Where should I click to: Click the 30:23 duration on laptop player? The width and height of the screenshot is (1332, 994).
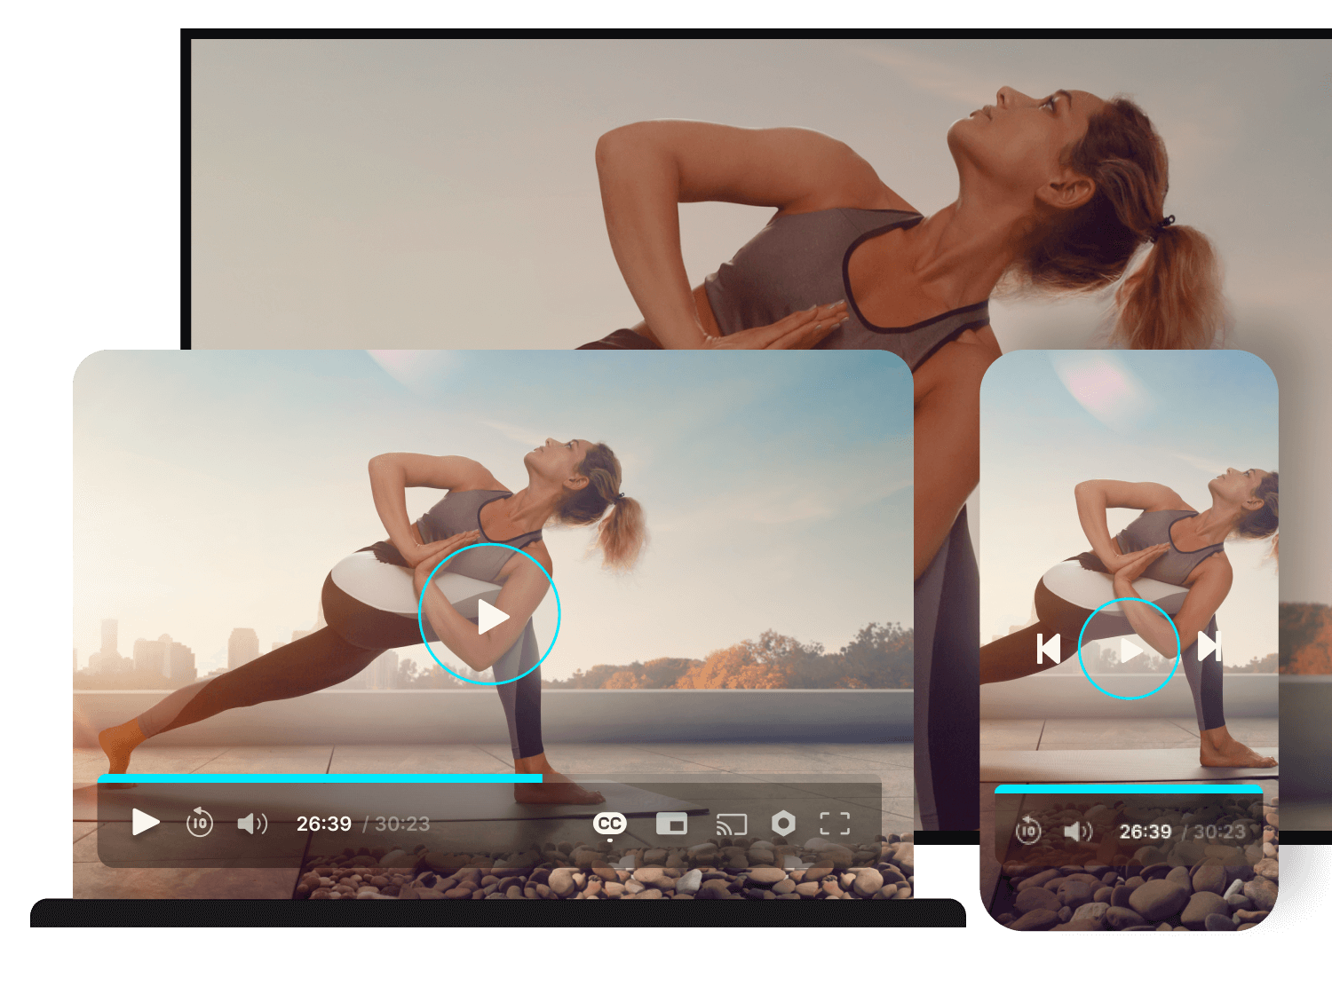[x=402, y=824]
